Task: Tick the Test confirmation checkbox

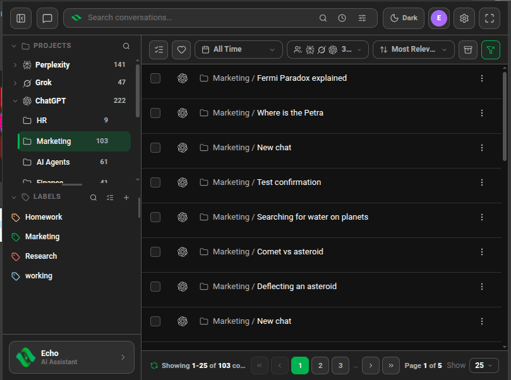Action: [155, 182]
